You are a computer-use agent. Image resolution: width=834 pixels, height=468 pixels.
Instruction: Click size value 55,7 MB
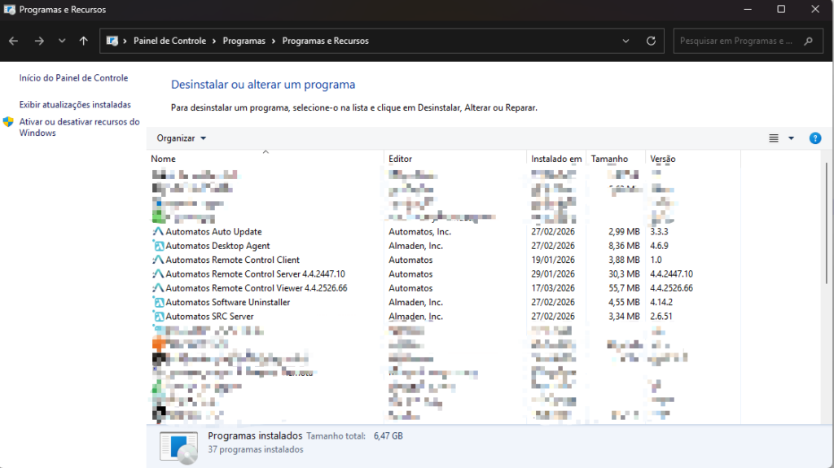[624, 288]
